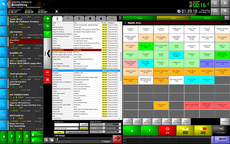Viewport: 230px width, 144px height.
Task: Click the Insert track button
Action: pos(47,27)
